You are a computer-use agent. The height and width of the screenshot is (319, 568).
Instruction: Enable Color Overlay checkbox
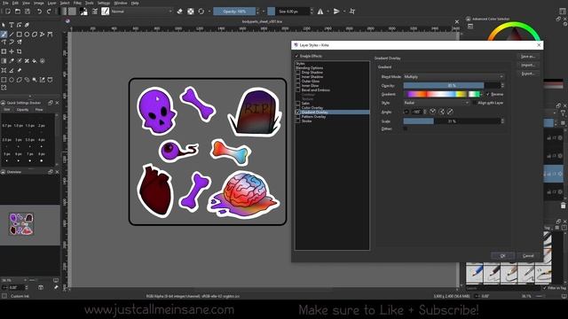pyautogui.click(x=298, y=108)
